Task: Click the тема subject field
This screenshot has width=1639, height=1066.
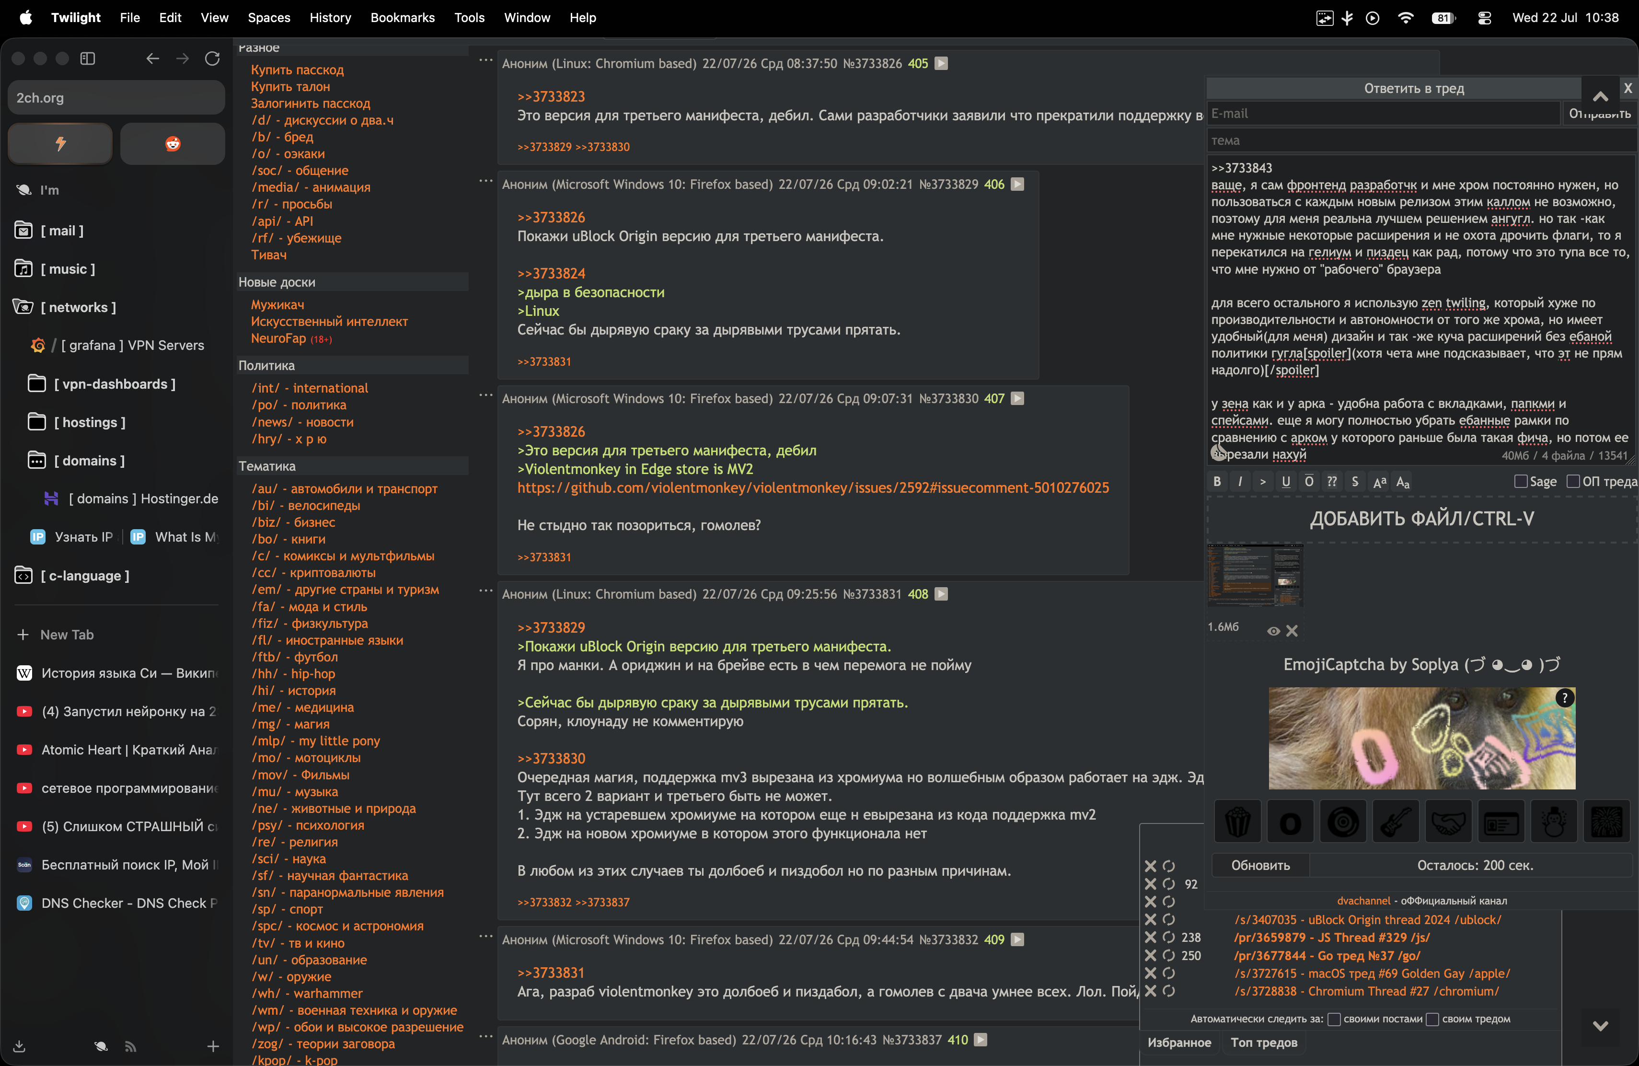Action: pos(1421,140)
